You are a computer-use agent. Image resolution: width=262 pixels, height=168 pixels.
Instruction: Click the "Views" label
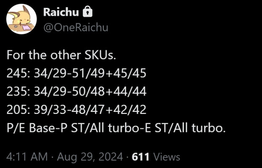(x=166, y=157)
